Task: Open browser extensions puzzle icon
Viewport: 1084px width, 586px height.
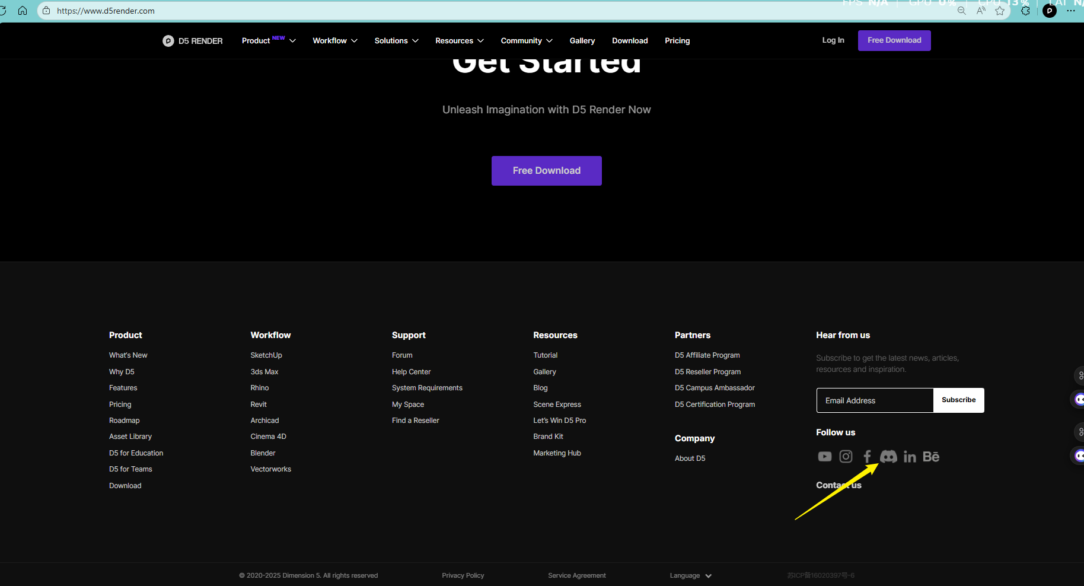Action: [x=1025, y=11]
